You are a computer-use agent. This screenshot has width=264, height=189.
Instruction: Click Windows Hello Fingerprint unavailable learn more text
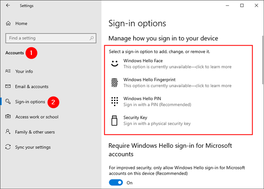177,86
